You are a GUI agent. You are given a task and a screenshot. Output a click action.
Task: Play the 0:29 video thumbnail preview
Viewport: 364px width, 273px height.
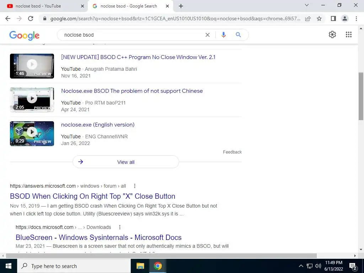pos(32,134)
